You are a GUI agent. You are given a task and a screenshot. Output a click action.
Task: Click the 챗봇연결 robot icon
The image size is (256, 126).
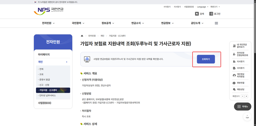[x=234, y=83]
